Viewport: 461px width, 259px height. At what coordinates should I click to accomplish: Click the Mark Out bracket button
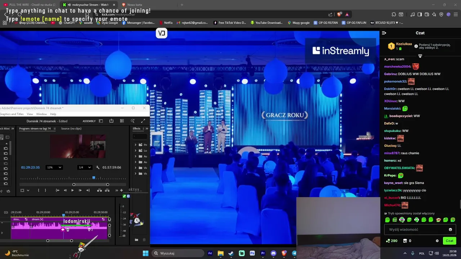pyautogui.click(x=45, y=190)
